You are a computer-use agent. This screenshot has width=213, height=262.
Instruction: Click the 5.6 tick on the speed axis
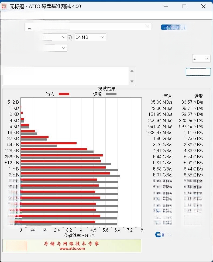(x=105, y=230)
